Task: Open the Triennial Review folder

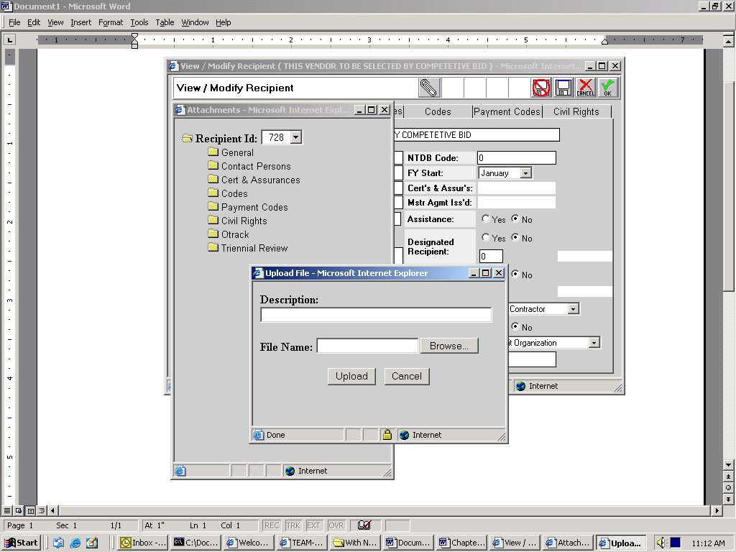Action: pos(248,248)
